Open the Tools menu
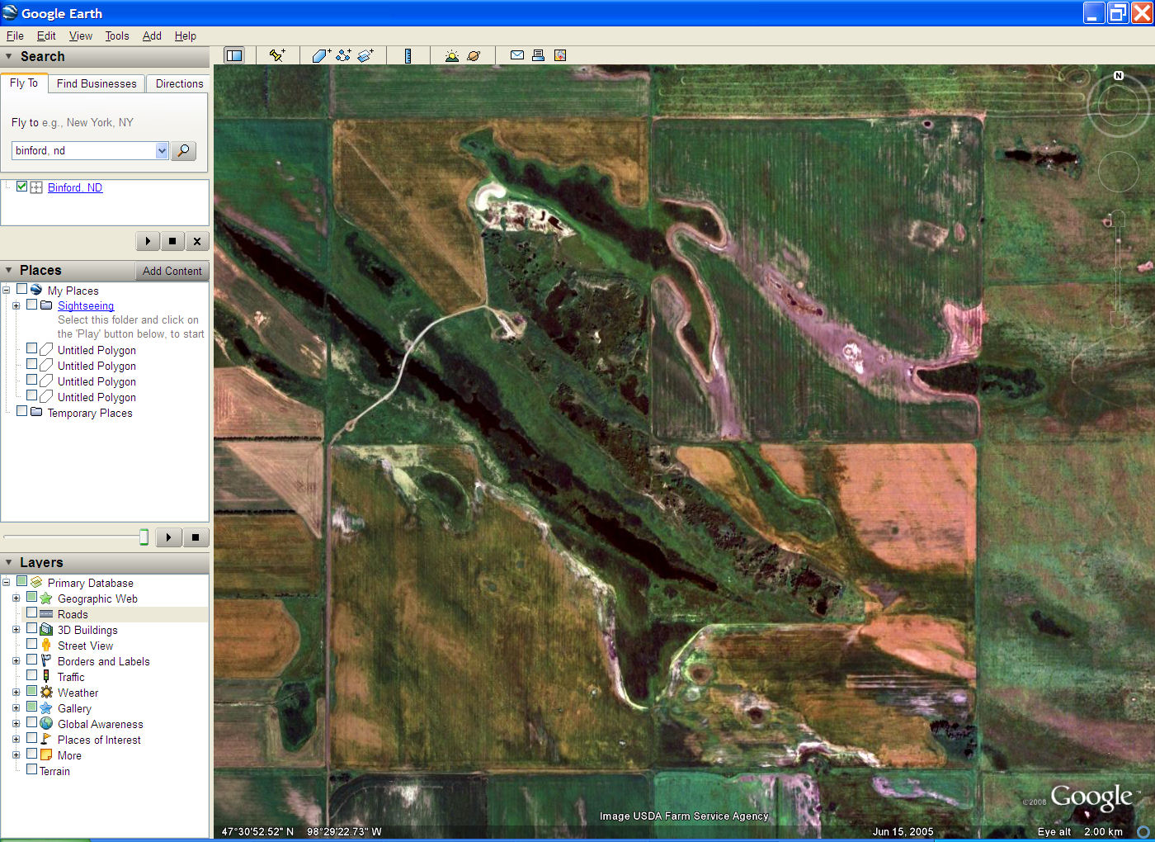Viewport: 1155px width, 842px height. 117,35
